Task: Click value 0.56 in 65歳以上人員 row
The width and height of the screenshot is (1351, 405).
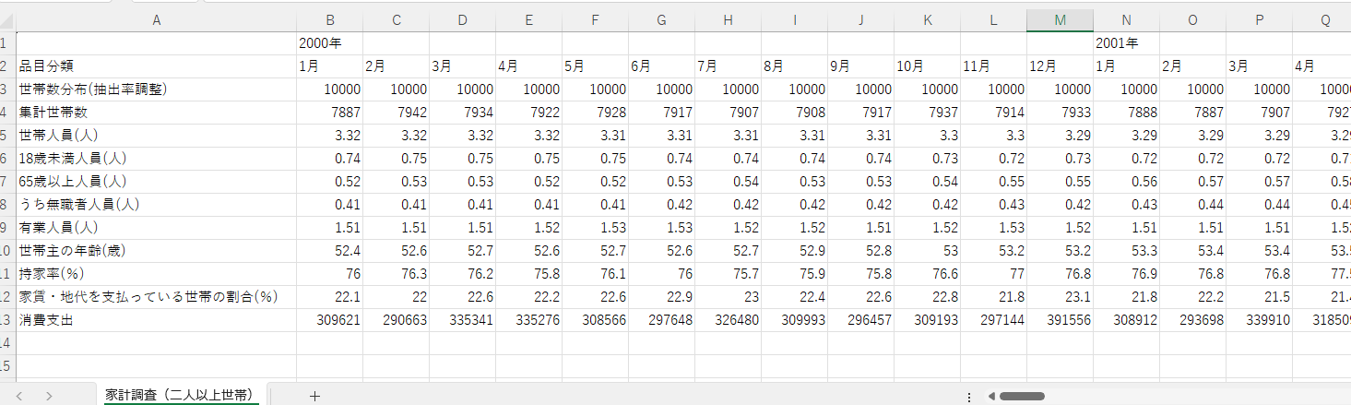Action: point(1127,182)
